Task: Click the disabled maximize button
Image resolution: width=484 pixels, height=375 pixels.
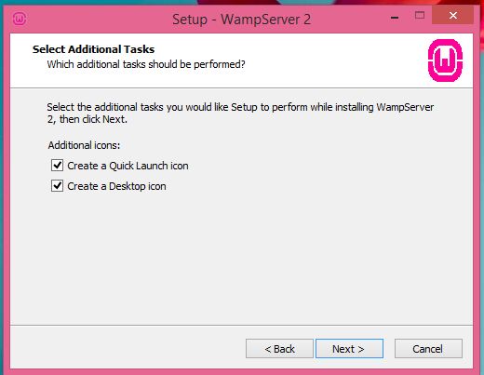Action: [420, 16]
